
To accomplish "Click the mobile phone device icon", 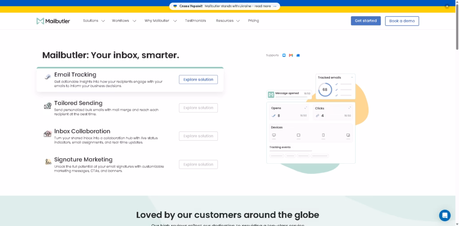I will 323,135.
